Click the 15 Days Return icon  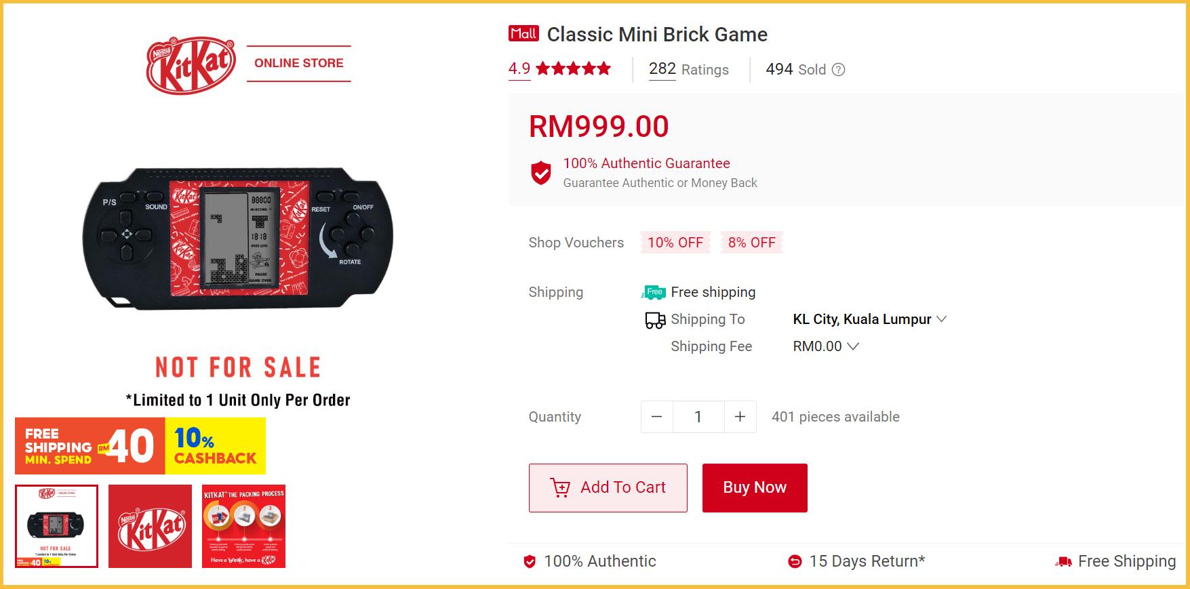click(795, 561)
